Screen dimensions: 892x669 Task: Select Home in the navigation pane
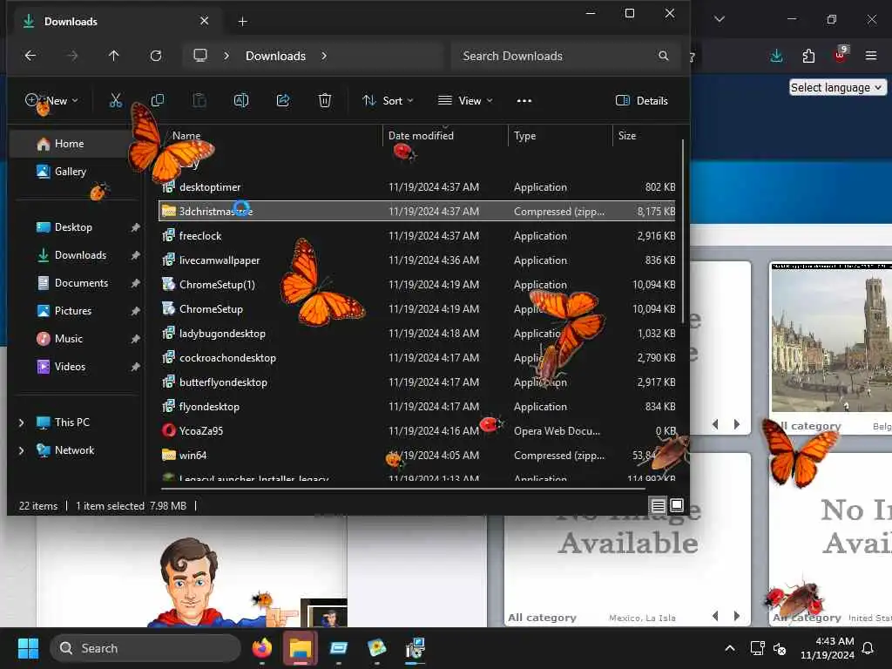pos(70,144)
